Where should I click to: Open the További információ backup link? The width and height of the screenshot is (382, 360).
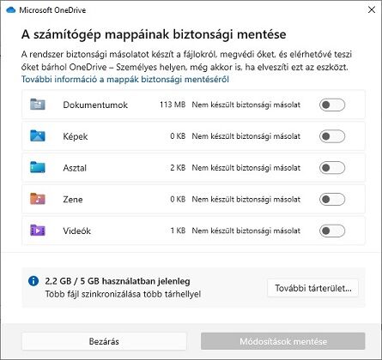click(125, 79)
